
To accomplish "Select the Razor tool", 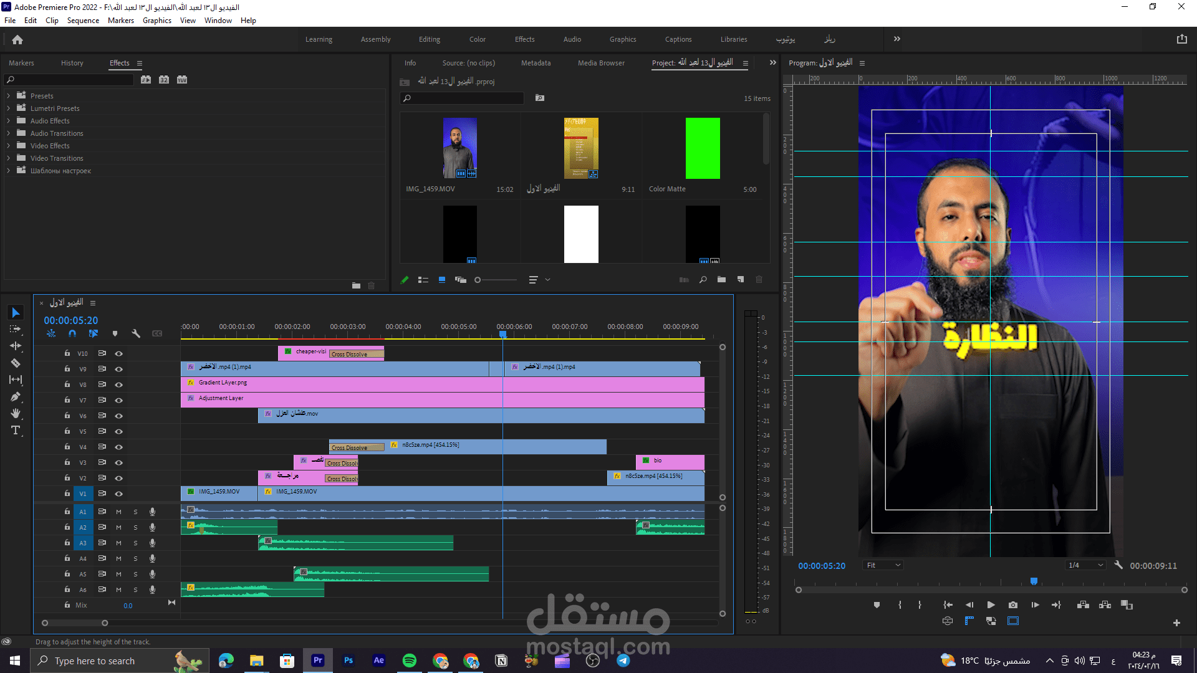I will pos(16,363).
